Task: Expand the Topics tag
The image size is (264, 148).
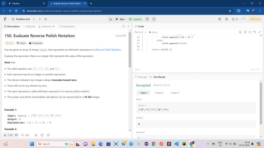Action: click(21, 43)
